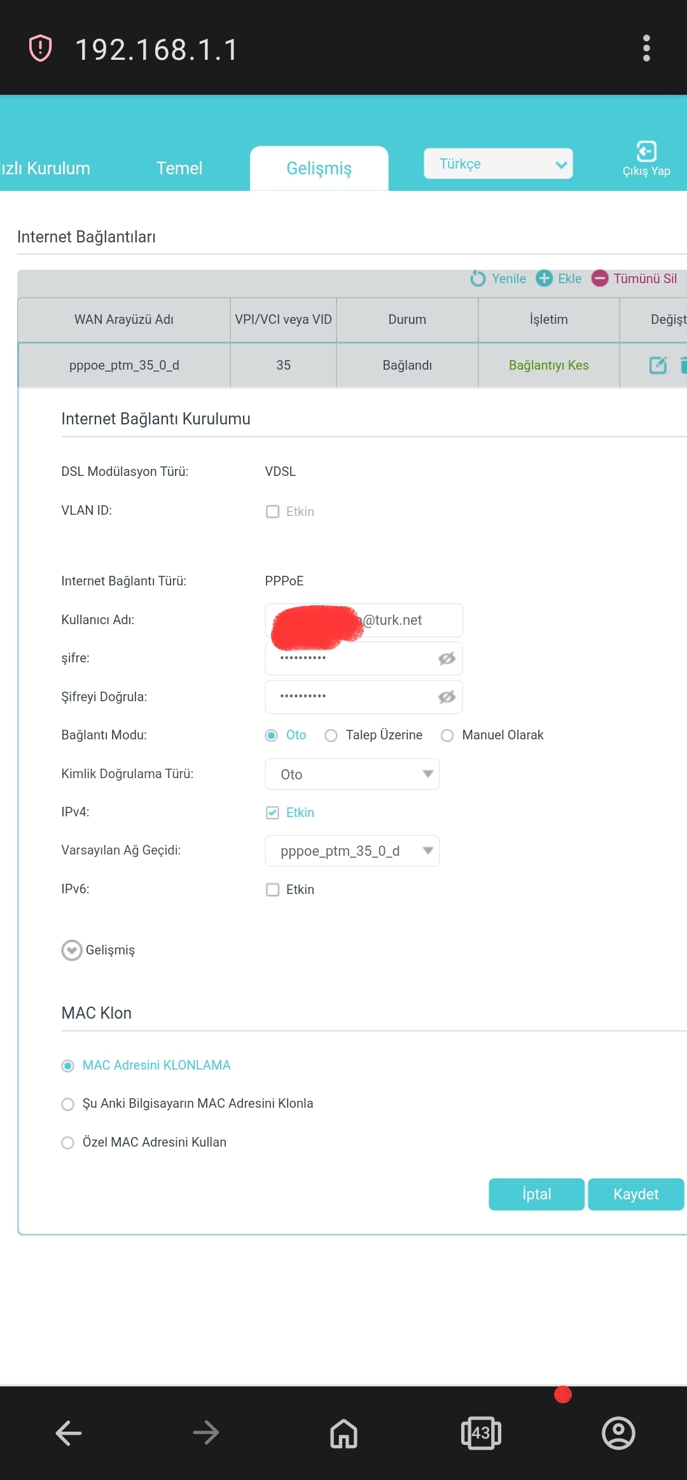Click Bağlantıyı Kes link

pyautogui.click(x=548, y=365)
